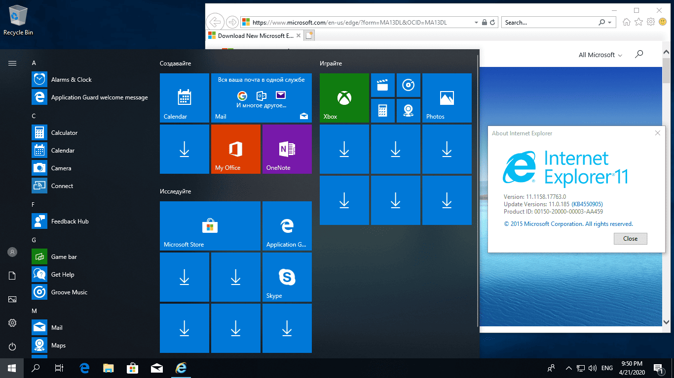674x378 pixels.
Task: Click the IE Forward button
Action: click(x=232, y=22)
